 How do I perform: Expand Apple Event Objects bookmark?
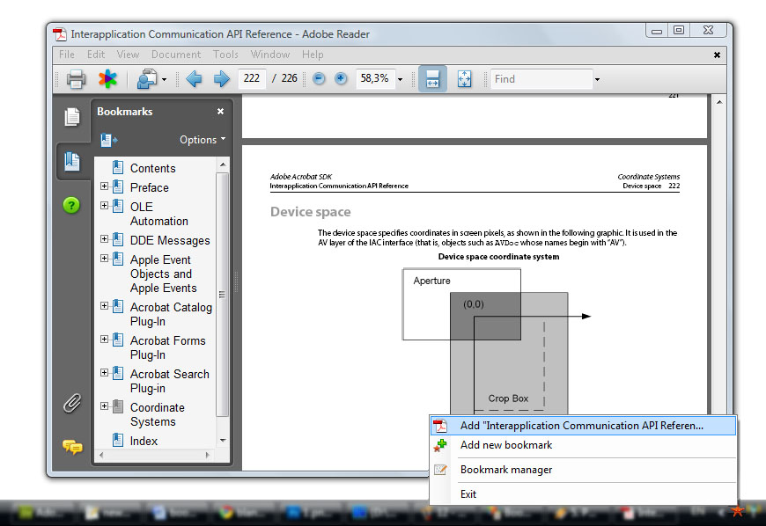pyautogui.click(x=104, y=258)
